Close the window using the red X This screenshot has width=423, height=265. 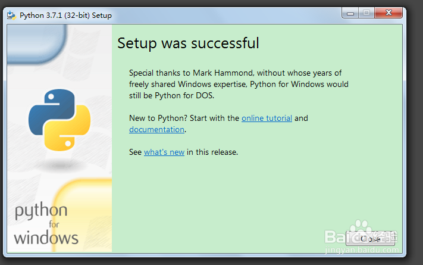tap(388, 13)
